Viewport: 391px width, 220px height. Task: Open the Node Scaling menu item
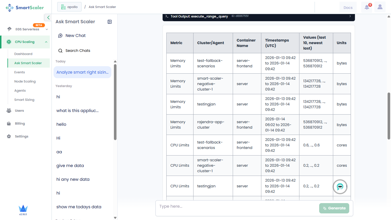pyautogui.click(x=25, y=81)
